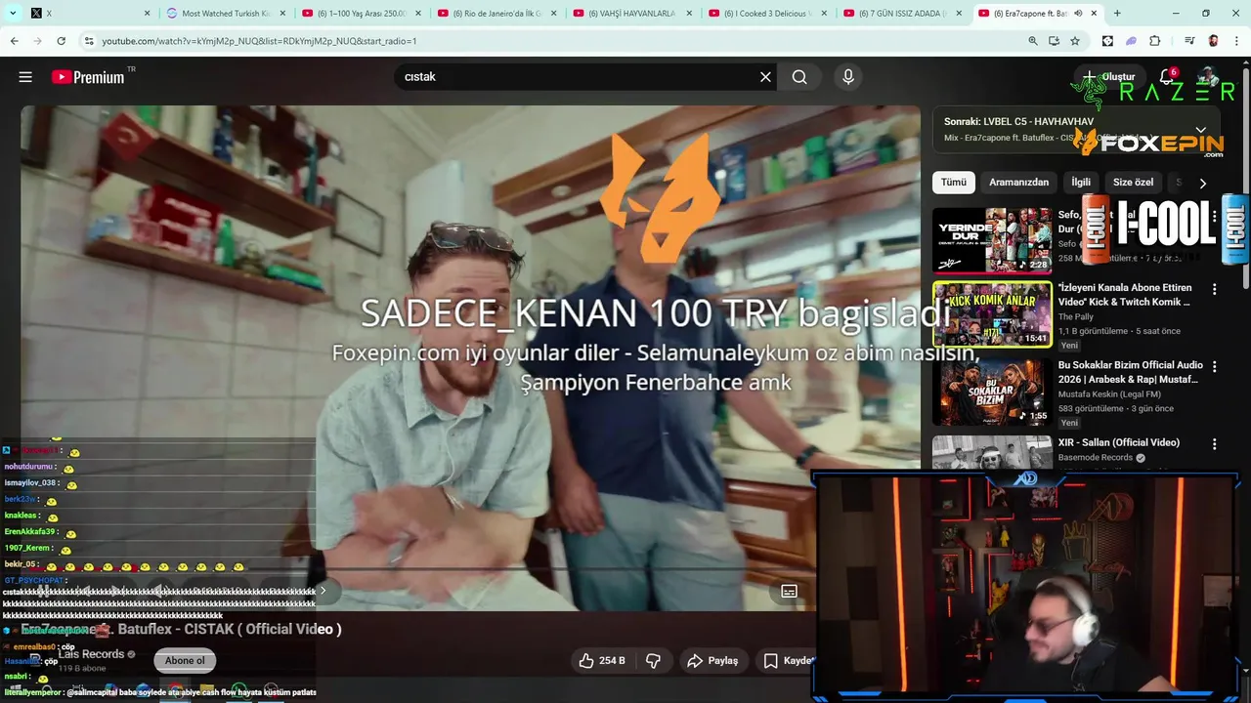Open the Chrome three-dot menu

pos(1236,41)
